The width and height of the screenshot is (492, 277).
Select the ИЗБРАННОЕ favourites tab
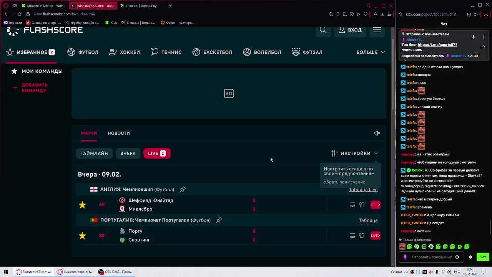(x=31, y=52)
